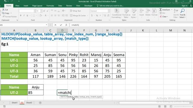Open the font name dropdown arrow
The height and width of the screenshot is (108, 193).
point(35,11)
